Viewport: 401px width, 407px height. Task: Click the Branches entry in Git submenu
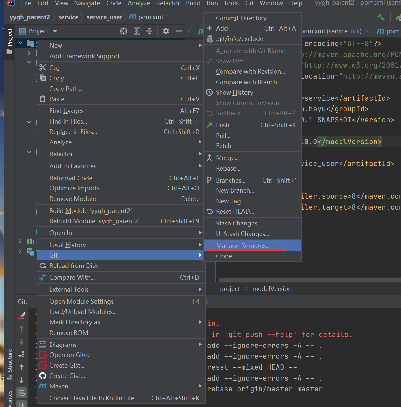point(253,180)
